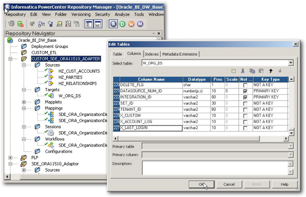
Task: Toggle Not Null checkbox for DELETE_FLG
Action: [x=245, y=85]
